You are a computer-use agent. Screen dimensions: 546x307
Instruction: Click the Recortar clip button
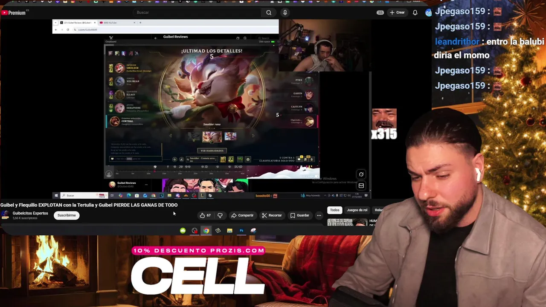pyautogui.click(x=272, y=215)
